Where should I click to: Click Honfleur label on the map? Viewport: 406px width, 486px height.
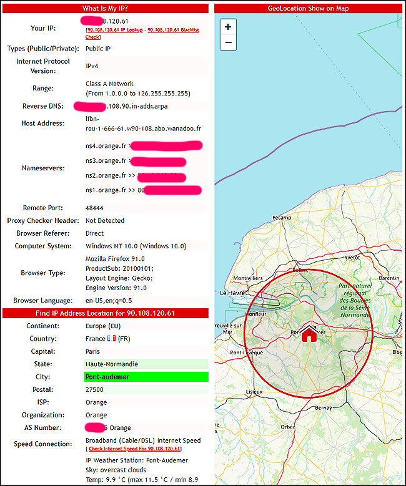[x=256, y=314]
